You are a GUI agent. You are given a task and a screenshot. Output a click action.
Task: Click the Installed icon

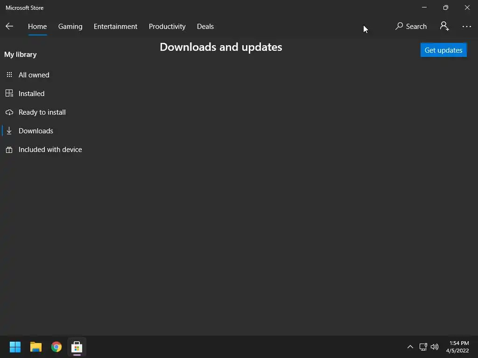coord(9,93)
